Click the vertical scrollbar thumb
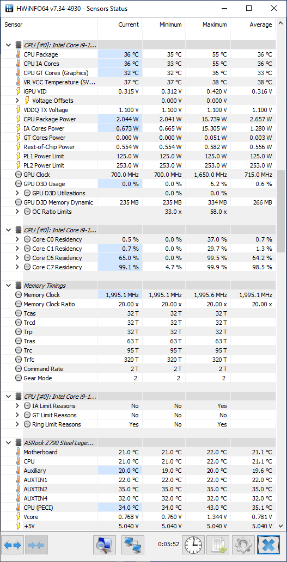The width and height of the screenshot is (287, 562). (x=281, y=211)
